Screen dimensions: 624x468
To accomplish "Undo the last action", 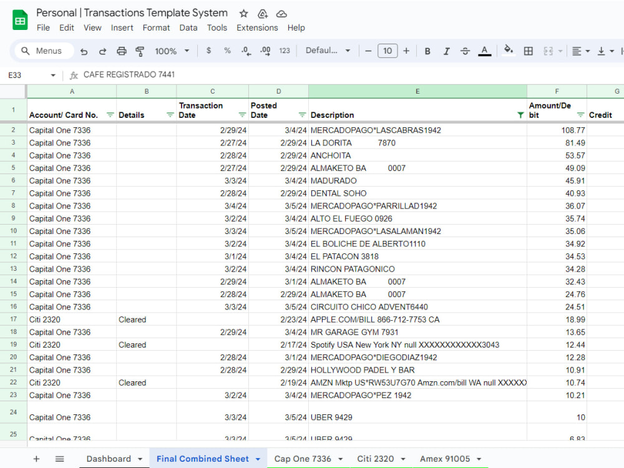I will click(x=84, y=51).
